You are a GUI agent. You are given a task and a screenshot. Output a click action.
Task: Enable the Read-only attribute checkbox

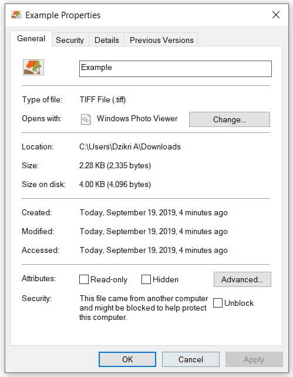tap(84, 279)
